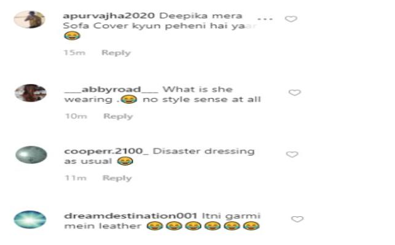This screenshot has height=245, width=395.
Task: Like the dreamdestination001 comment heart
Action: [297, 219]
